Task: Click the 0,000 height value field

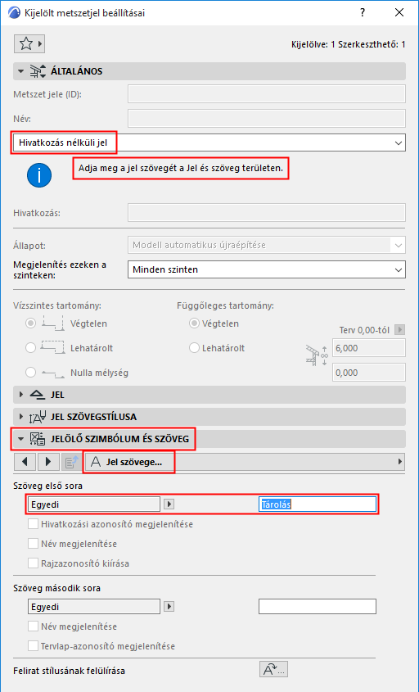Action: tap(369, 373)
